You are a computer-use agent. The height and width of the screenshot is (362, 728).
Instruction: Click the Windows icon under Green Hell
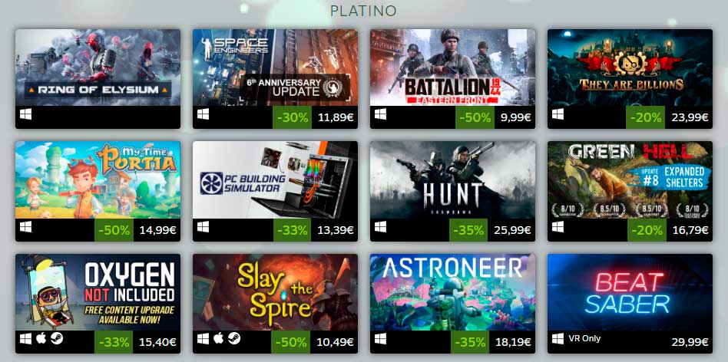[558, 227]
